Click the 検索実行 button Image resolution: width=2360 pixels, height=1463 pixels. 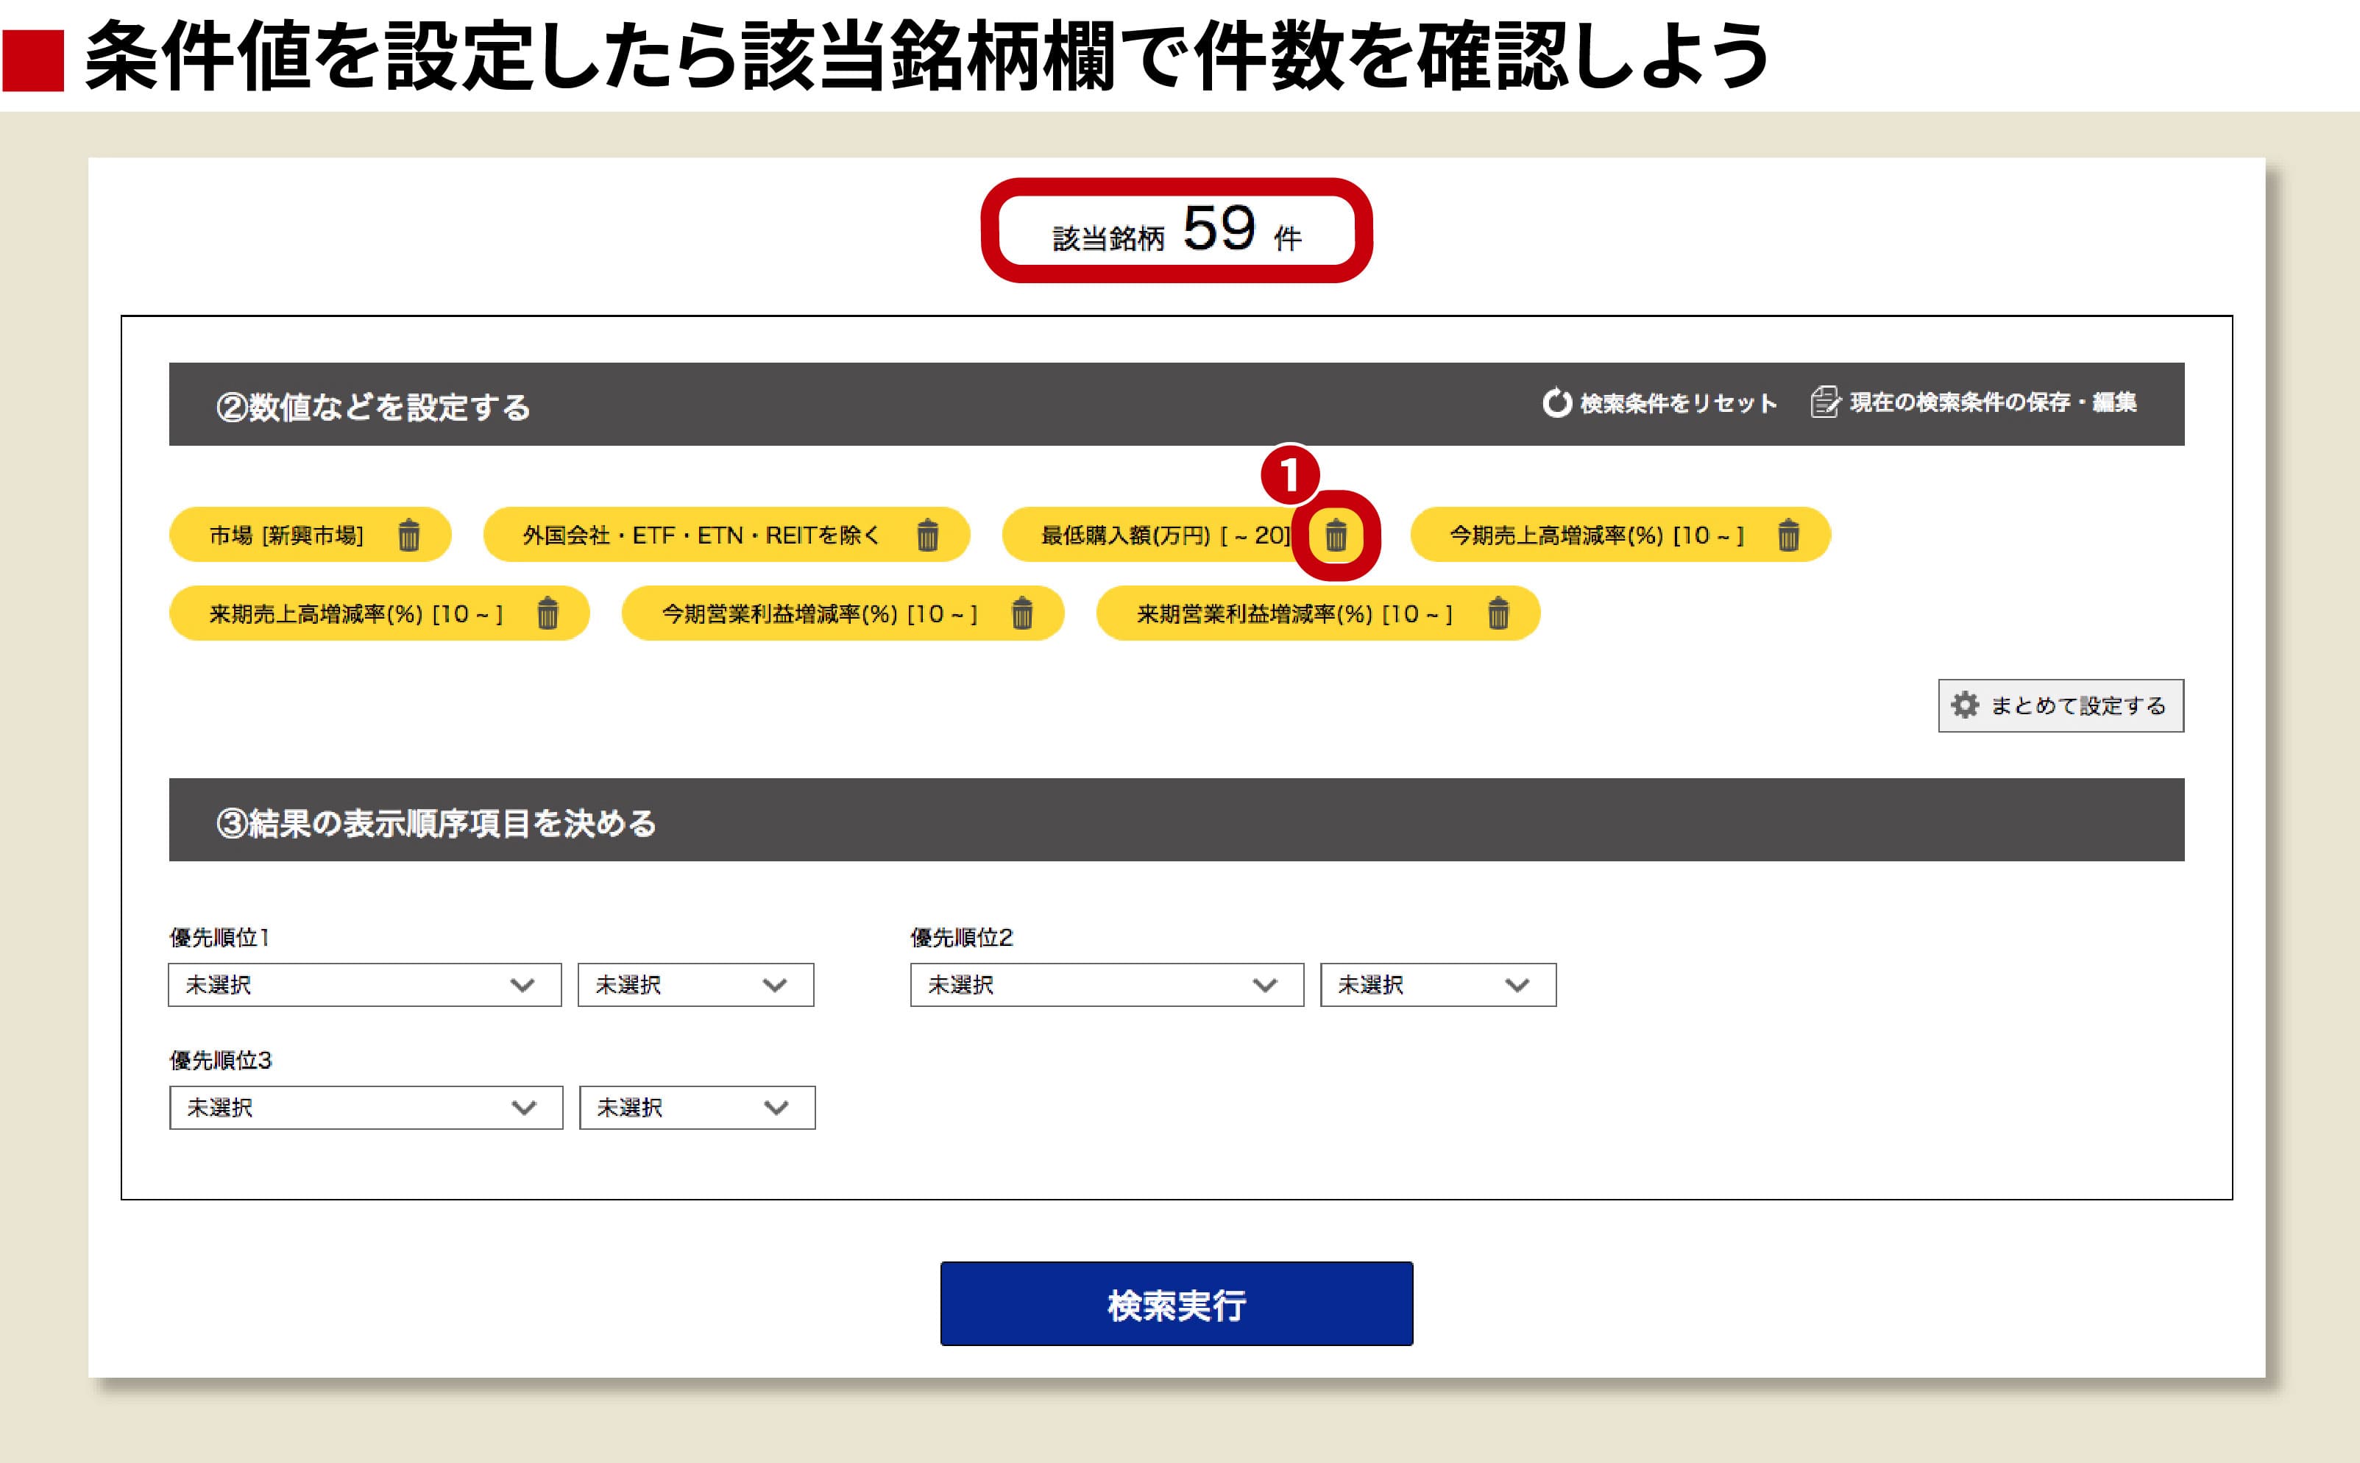pos(1176,1303)
